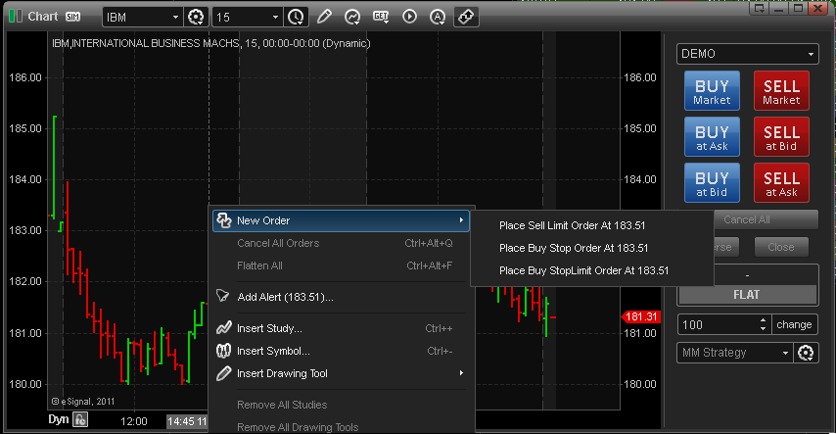836x434 pixels.
Task: Toggle the SIM mode badge
Action: pyautogui.click(x=73, y=18)
